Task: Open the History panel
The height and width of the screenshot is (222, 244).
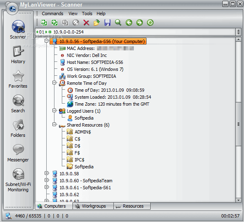Action: pos(18,54)
